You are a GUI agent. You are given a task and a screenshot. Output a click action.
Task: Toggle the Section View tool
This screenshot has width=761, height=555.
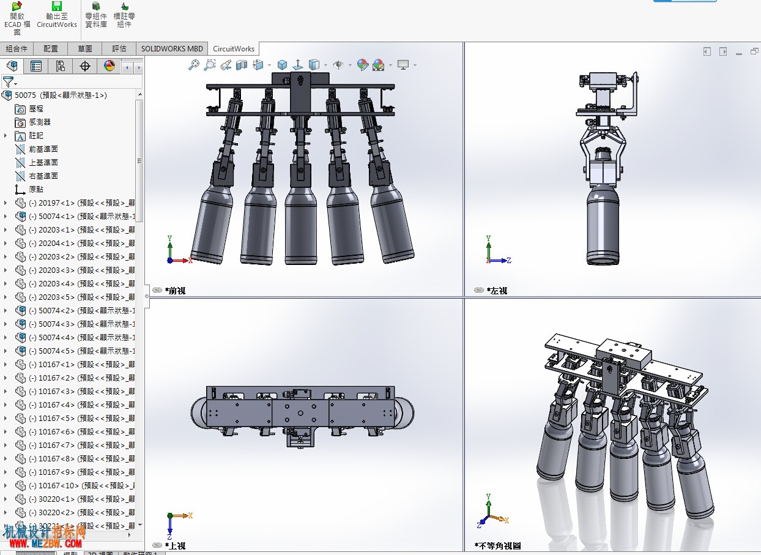point(241,64)
